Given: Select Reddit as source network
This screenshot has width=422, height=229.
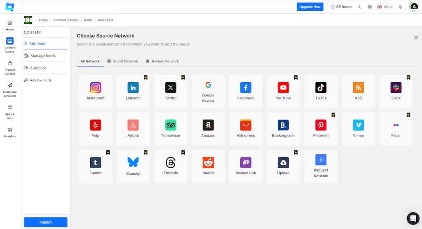Looking at the screenshot, I should click(208, 167).
